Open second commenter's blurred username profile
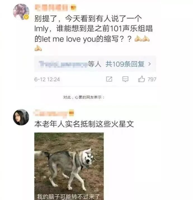The width and height of the screenshot is (193, 200). point(51,113)
